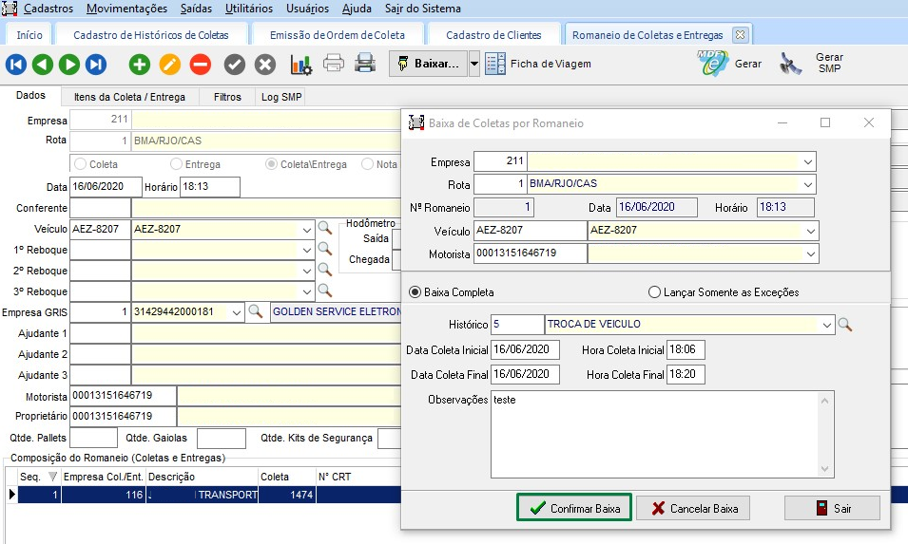Go to the first record navigation icon

coord(16,65)
